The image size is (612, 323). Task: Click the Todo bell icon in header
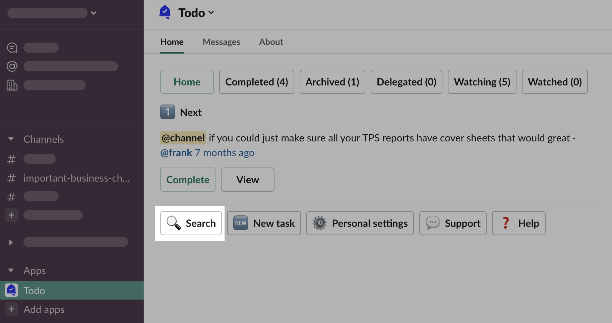click(x=165, y=12)
